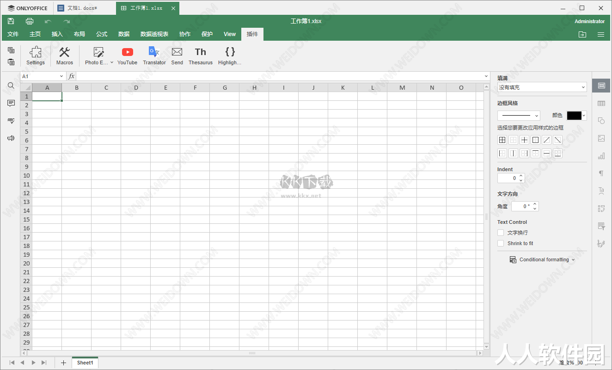This screenshot has height=370, width=612.
Task: Select column header G
Action: click(225, 87)
